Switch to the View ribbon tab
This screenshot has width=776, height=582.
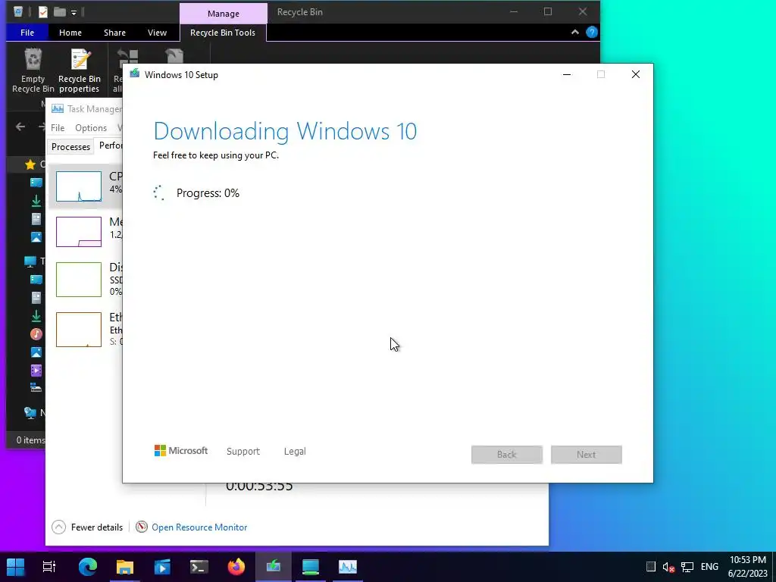157,33
